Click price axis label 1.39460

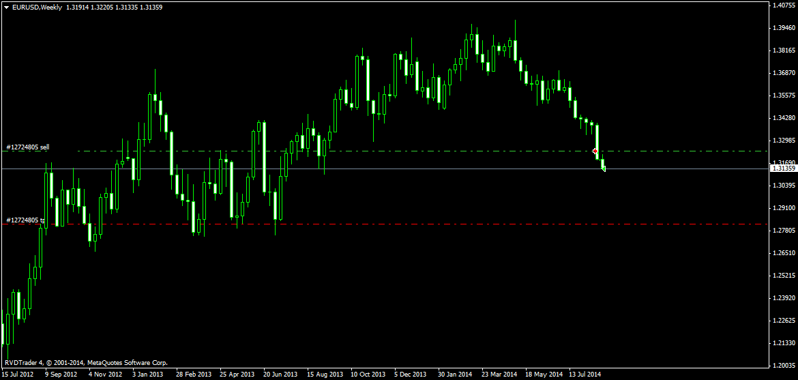coord(783,28)
